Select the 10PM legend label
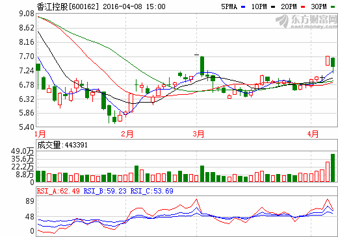The image size is (338, 237). point(259,6)
